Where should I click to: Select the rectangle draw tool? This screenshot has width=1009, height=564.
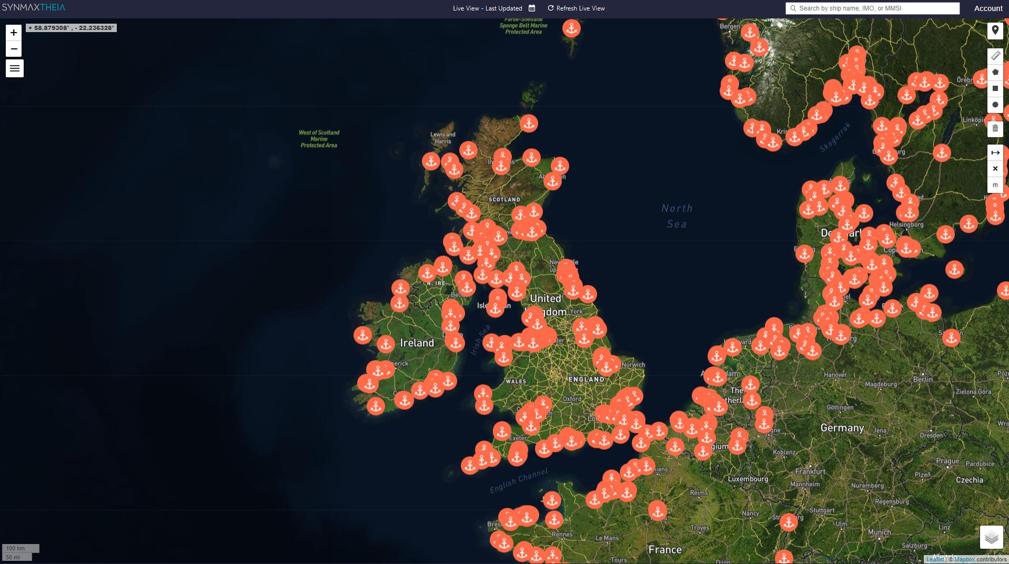995,88
